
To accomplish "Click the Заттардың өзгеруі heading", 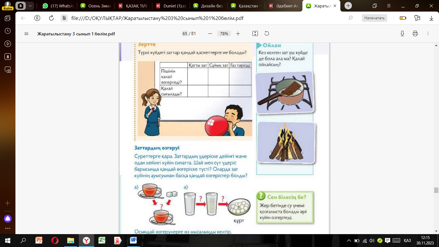I will pos(157,148).
